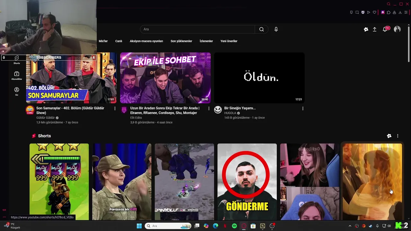The width and height of the screenshot is (411, 231).
Task: Click sparkle icon in Shorts section header
Action: click(389, 136)
